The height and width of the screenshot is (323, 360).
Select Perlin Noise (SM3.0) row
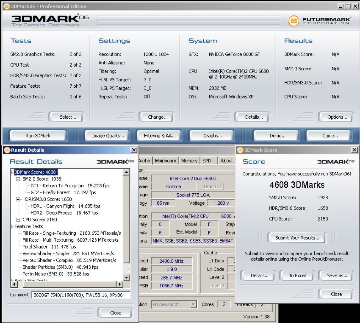coord(56,274)
